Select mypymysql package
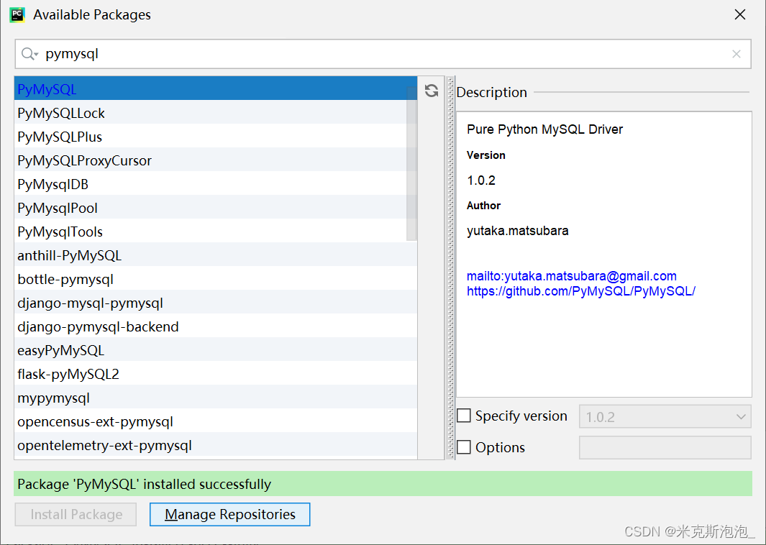The width and height of the screenshot is (766, 545). (216, 398)
